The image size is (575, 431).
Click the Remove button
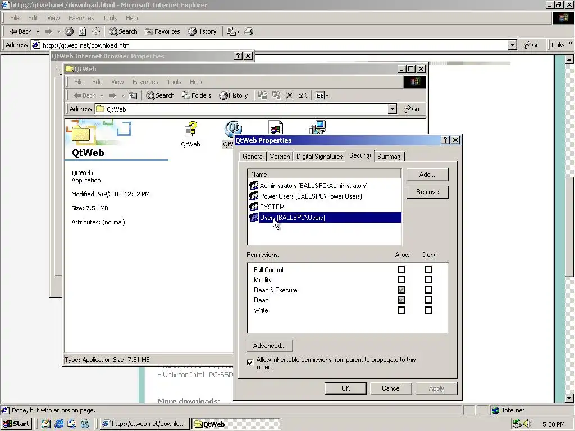427,192
